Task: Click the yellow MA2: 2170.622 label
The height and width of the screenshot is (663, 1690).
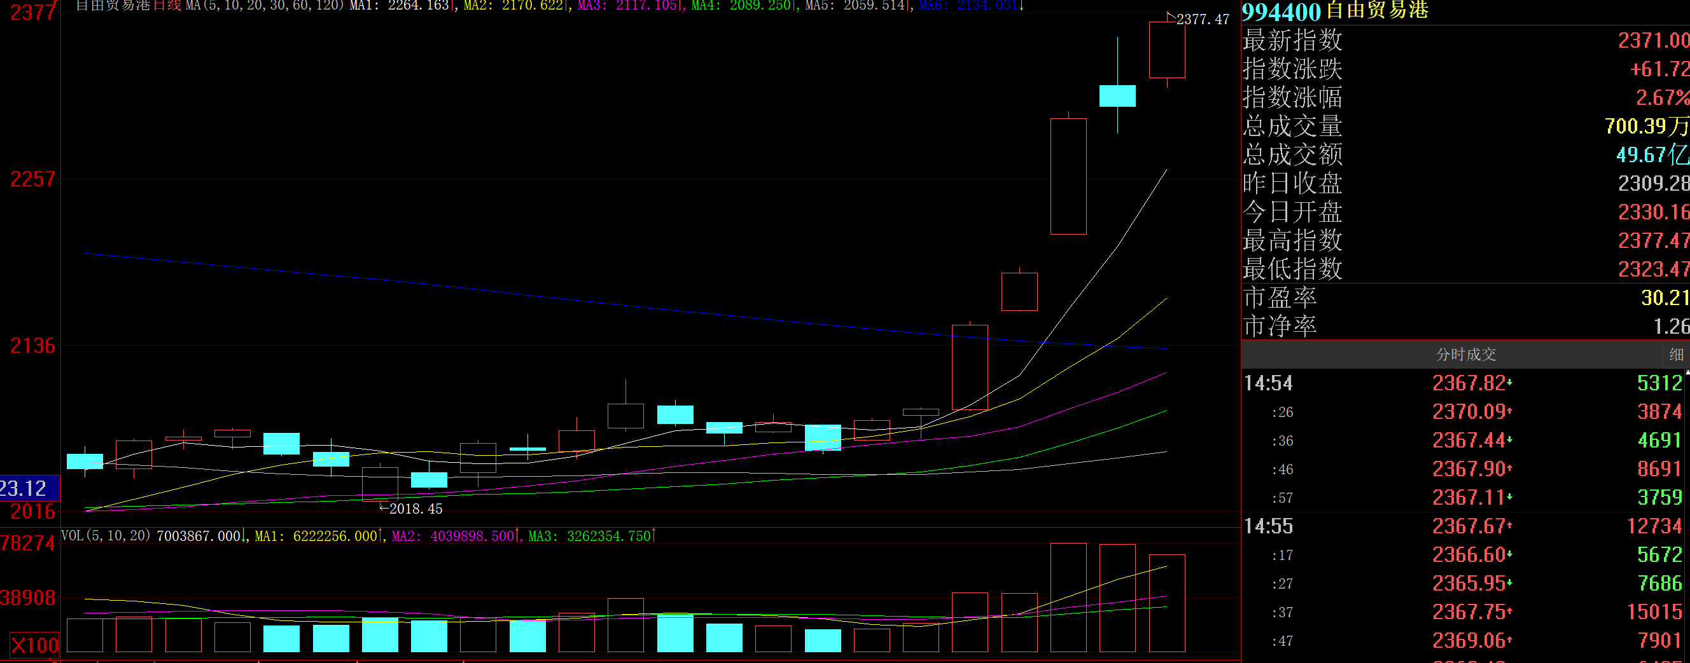Action: (x=513, y=6)
